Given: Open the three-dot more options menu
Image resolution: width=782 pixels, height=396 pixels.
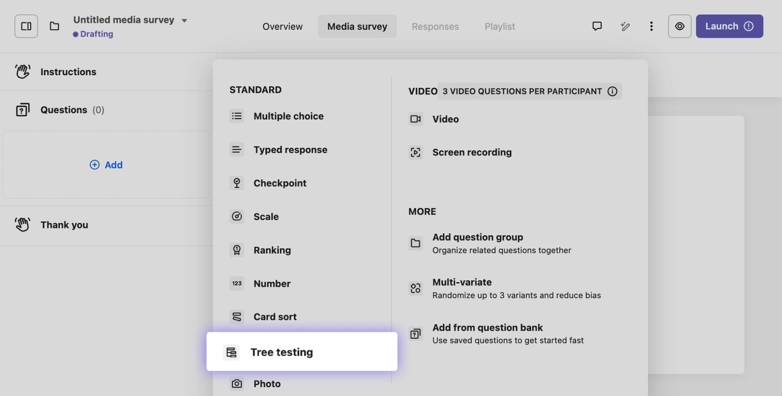Looking at the screenshot, I should (x=651, y=26).
